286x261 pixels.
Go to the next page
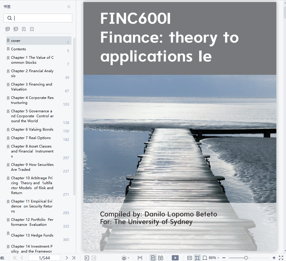coord(67,258)
